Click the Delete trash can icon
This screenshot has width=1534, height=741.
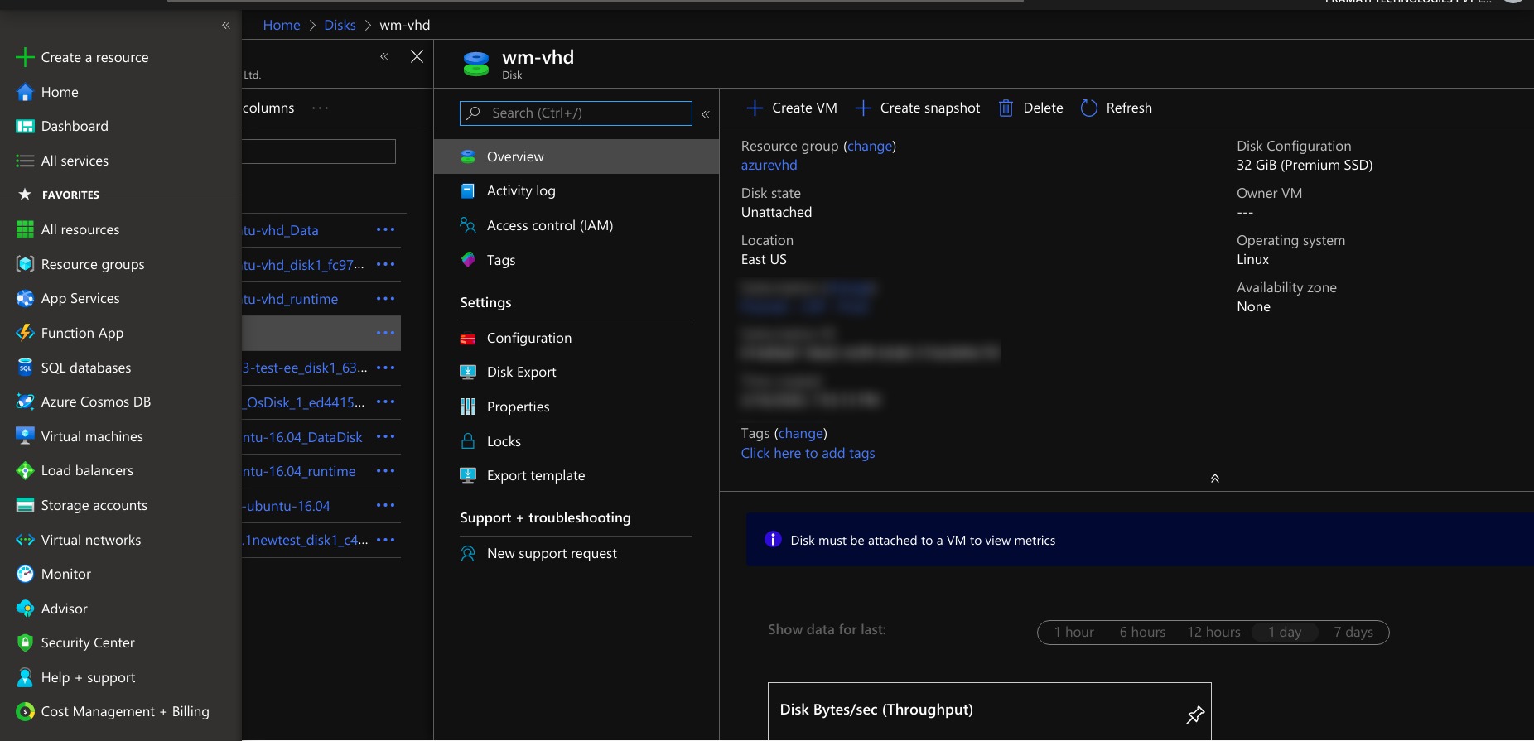click(1006, 108)
